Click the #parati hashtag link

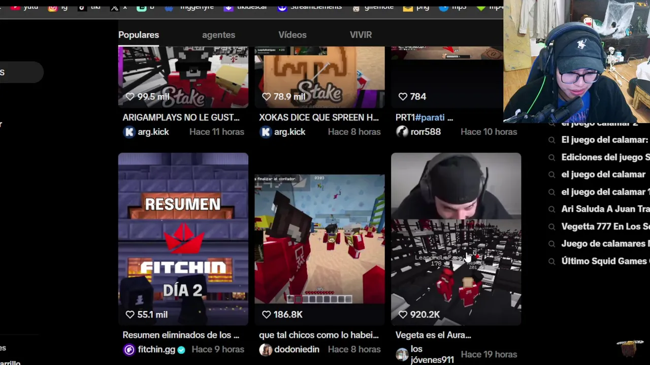pyautogui.click(x=430, y=117)
